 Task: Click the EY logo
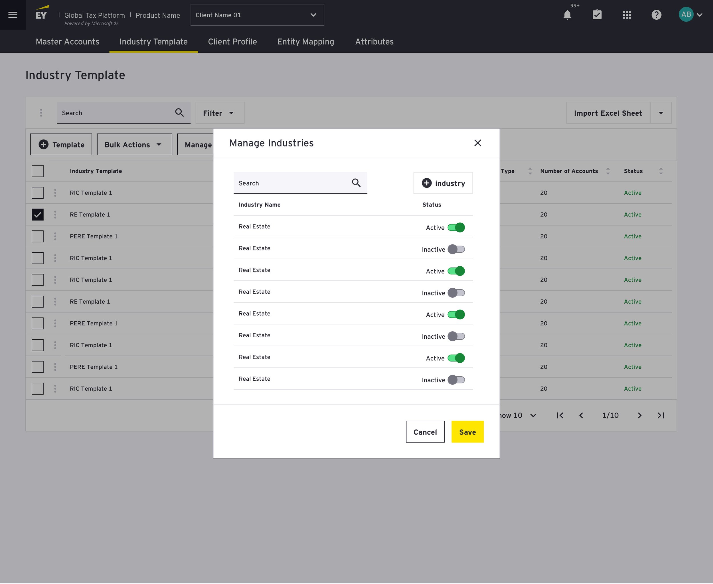(x=42, y=13)
